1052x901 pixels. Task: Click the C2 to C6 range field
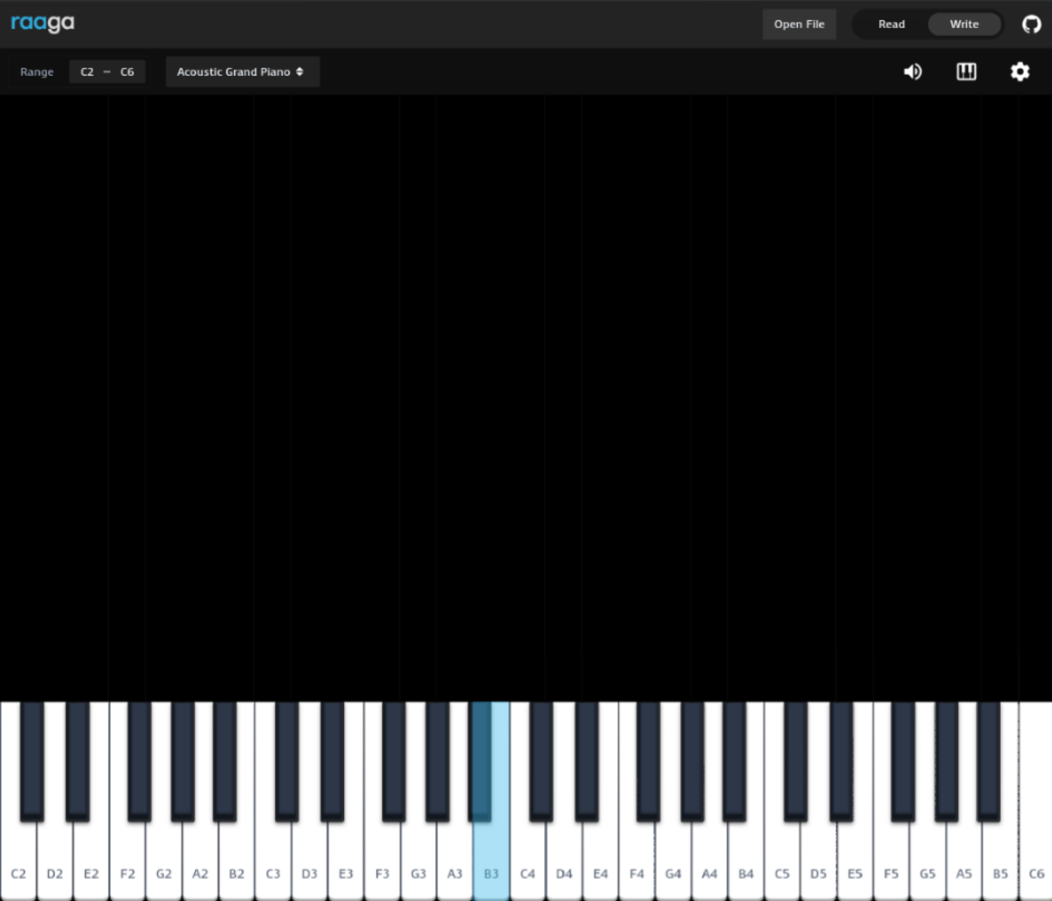click(x=107, y=72)
